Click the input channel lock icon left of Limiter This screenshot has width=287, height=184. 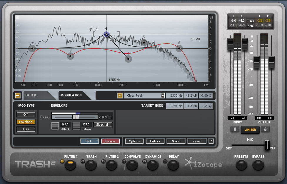pos(235,130)
